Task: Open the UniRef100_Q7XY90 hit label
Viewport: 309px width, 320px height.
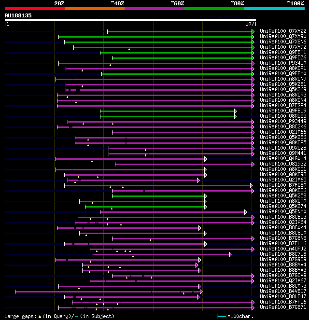Action: [x=283, y=36]
